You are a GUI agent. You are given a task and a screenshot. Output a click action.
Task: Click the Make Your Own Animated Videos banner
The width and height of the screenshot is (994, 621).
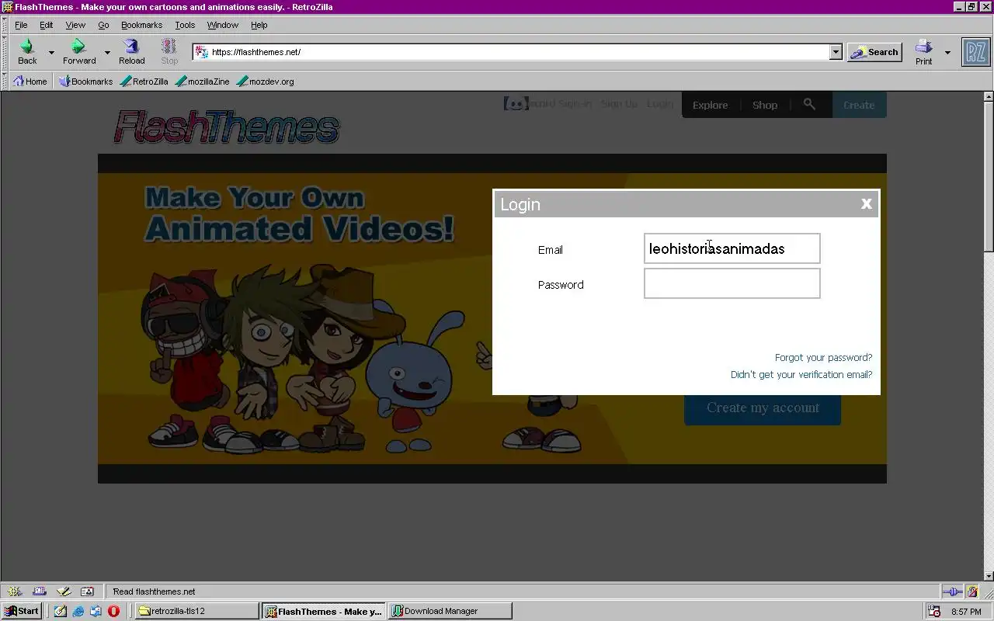[299, 213]
